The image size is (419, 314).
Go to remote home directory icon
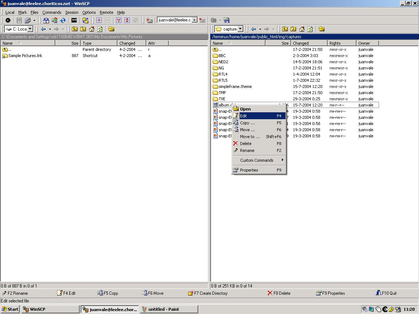(x=302, y=29)
